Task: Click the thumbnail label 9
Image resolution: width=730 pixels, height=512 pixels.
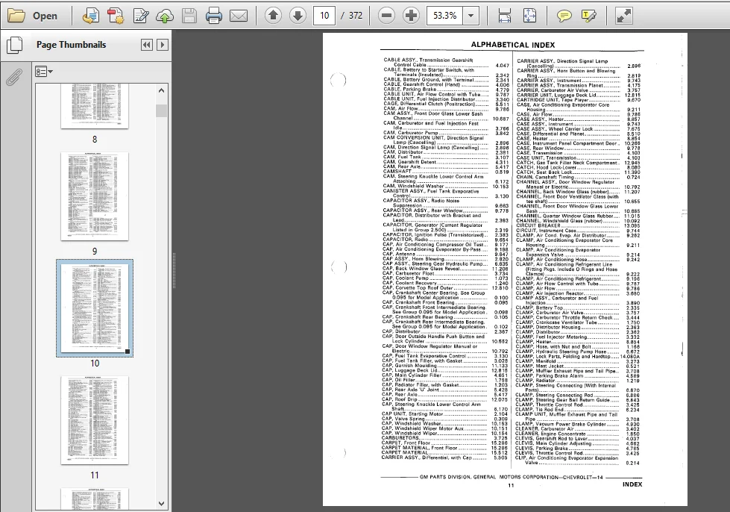Action: [95, 251]
